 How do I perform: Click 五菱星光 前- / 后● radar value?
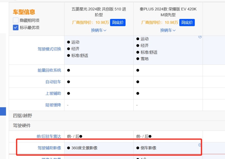point(75,136)
